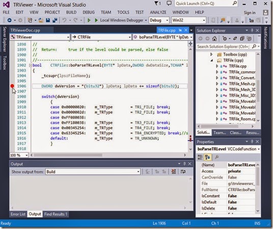This screenshot has height=229, width=273.
Task: Click the Show All Files icon
Action: point(249,39)
